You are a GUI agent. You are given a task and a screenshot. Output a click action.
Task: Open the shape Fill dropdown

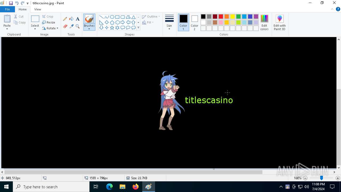pyautogui.click(x=148, y=22)
